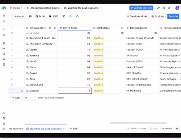This screenshot has height=139, width=181.
Task: Open the help icon in header
Action: pyautogui.click(x=169, y=8)
